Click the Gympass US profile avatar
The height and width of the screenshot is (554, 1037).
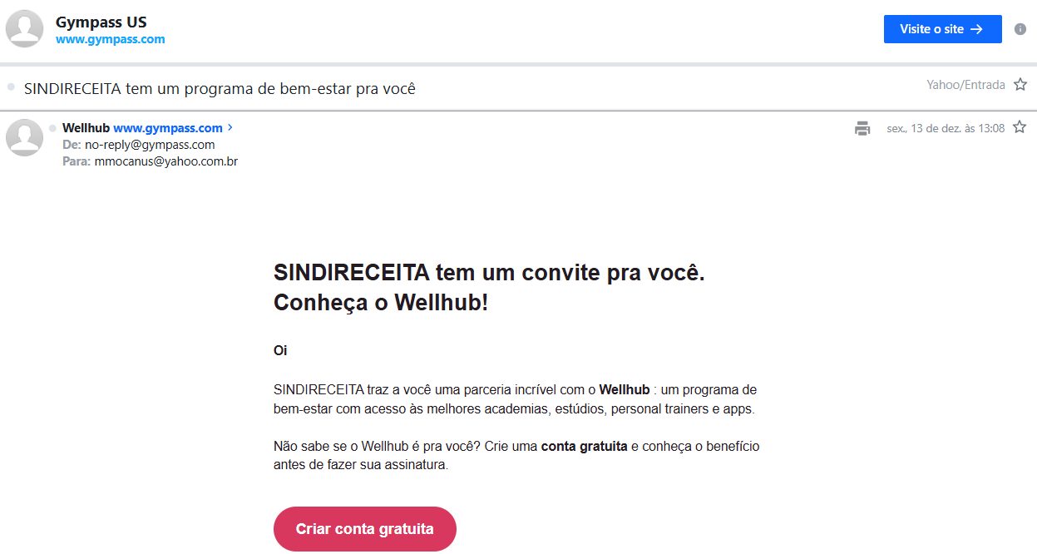(25, 29)
